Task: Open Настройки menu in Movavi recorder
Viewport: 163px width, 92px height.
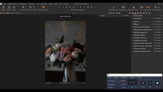Action: point(132,77)
